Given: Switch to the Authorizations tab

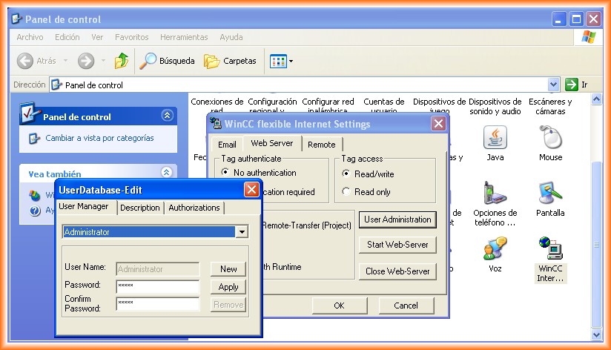Looking at the screenshot, I should [194, 208].
